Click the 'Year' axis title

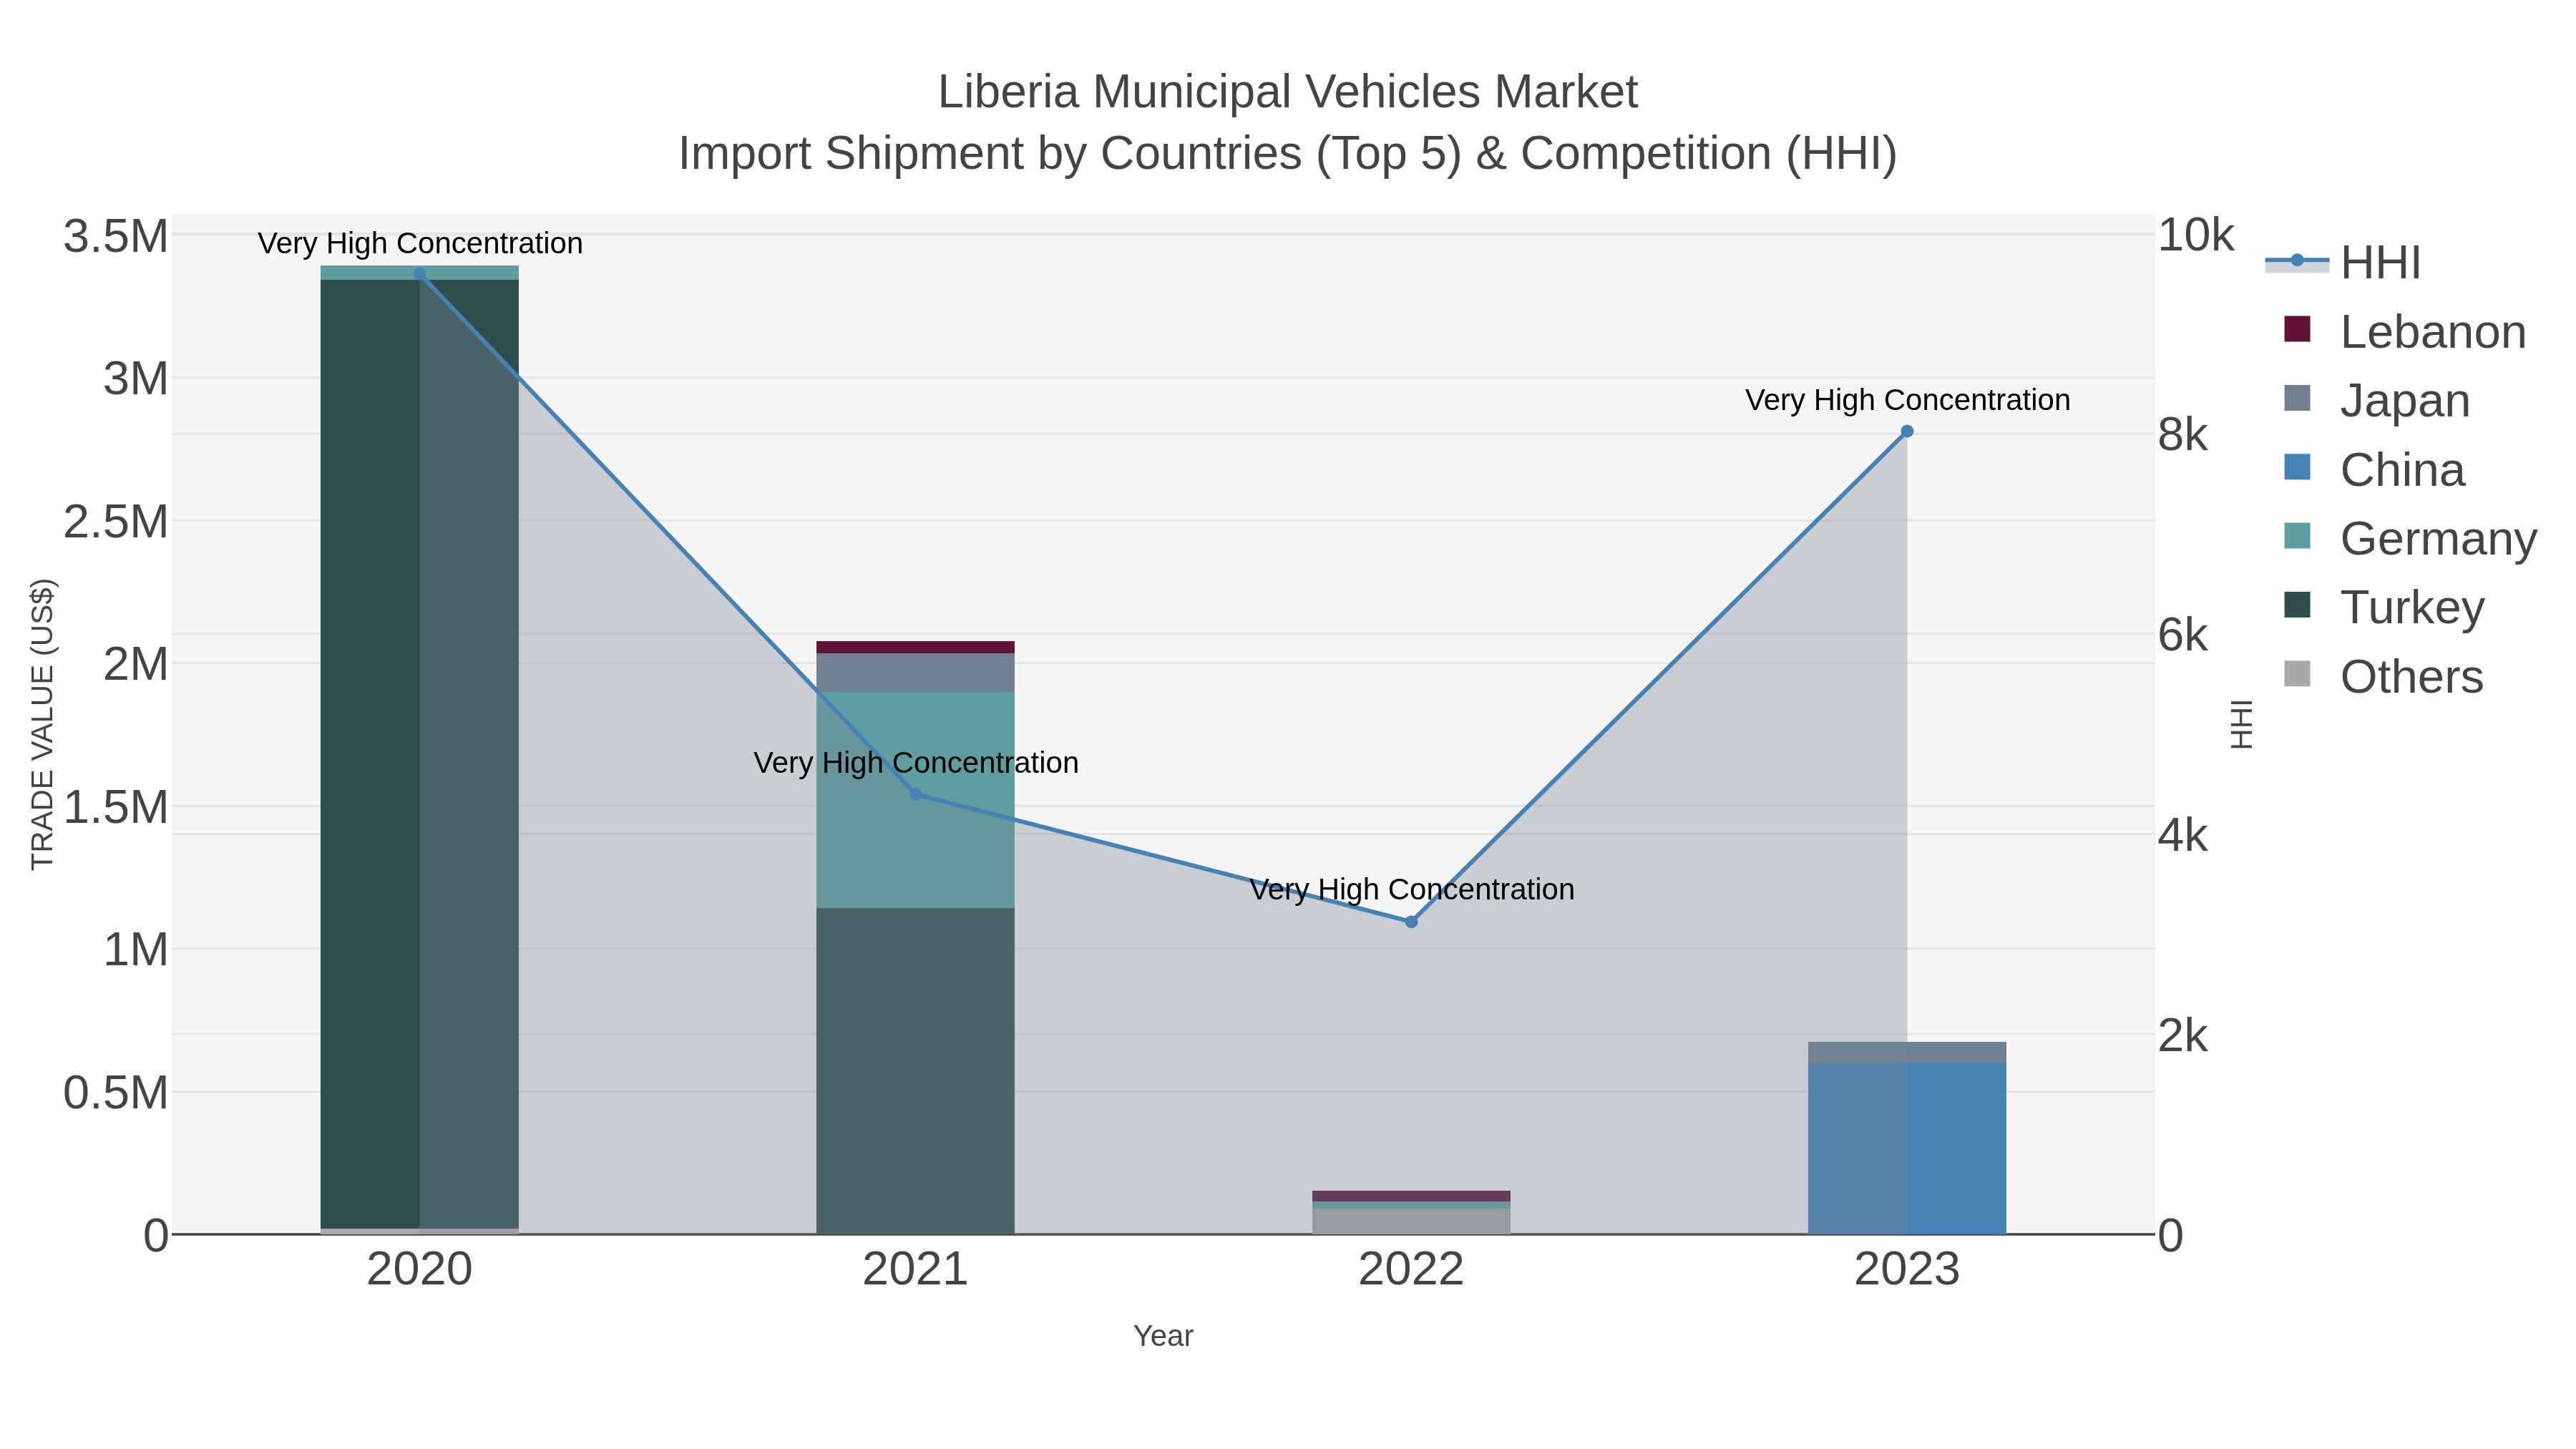[1163, 1336]
